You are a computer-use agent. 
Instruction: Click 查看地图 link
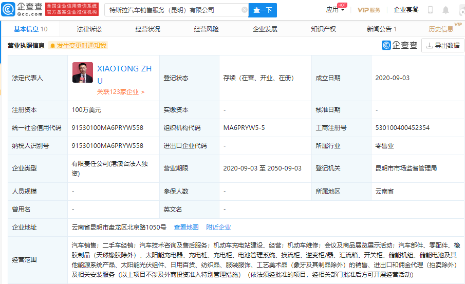click(x=186, y=228)
